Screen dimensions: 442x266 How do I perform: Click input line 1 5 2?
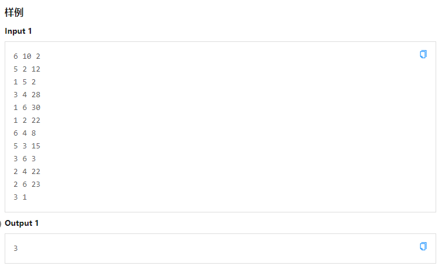(x=24, y=82)
